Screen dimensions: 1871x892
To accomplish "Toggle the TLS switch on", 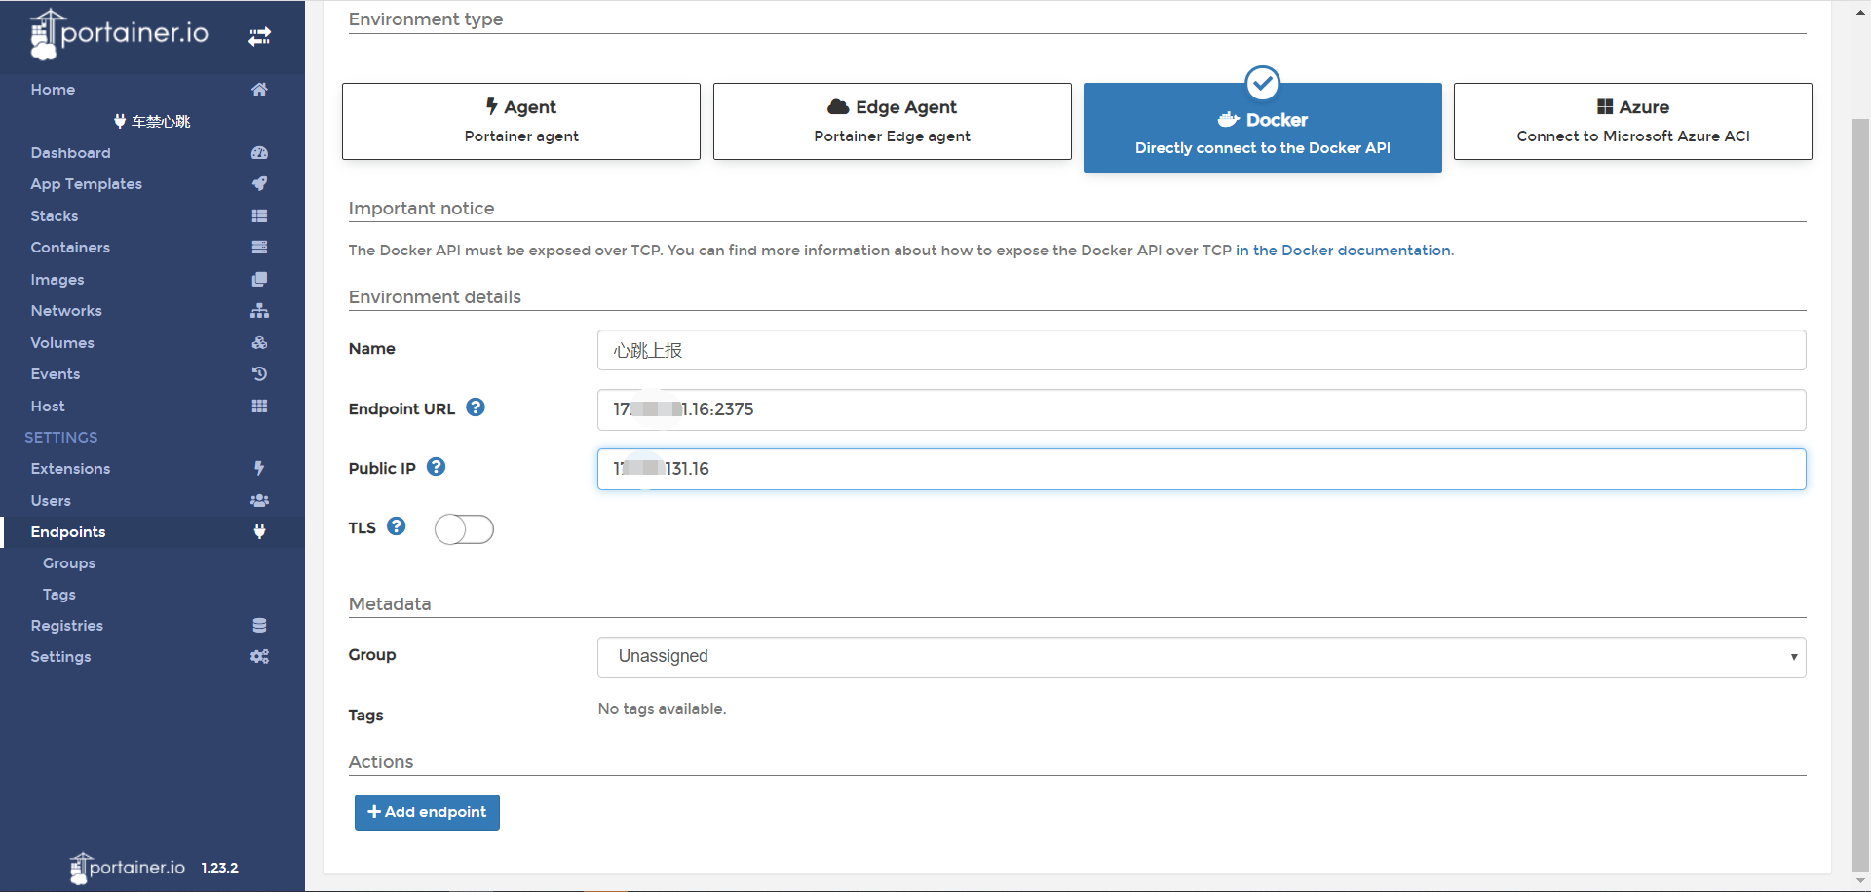I will pyautogui.click(x=464, y=529).
